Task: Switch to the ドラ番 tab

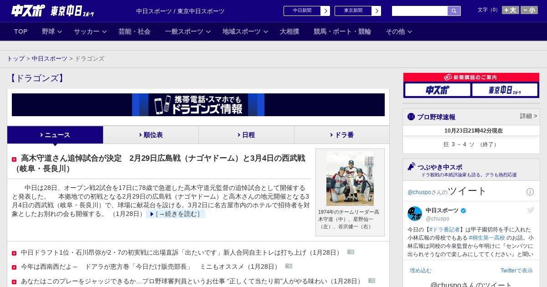Action: (342, 135)
